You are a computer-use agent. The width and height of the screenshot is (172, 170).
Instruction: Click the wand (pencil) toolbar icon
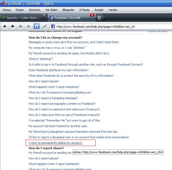click(x=45, y=26)
